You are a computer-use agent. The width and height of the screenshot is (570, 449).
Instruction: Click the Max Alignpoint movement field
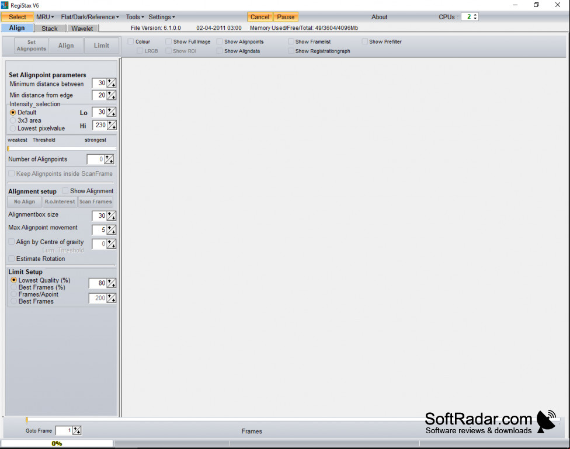pos(99,230)
